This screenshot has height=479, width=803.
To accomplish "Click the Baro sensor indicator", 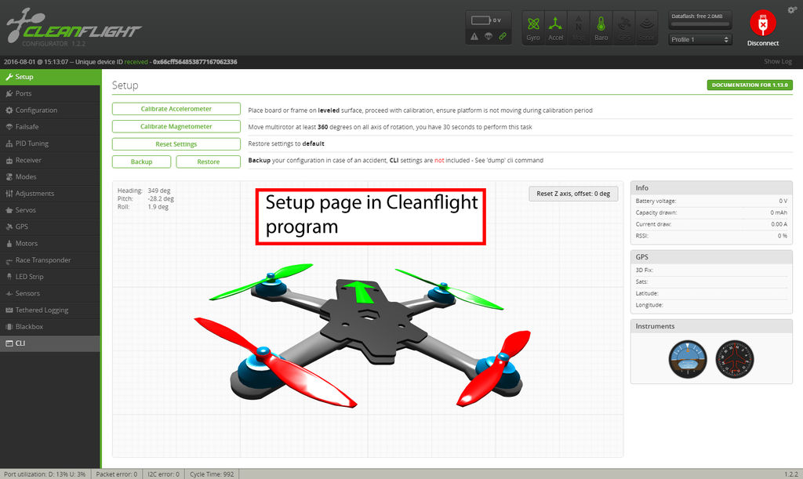I will (x=601, y=28).
